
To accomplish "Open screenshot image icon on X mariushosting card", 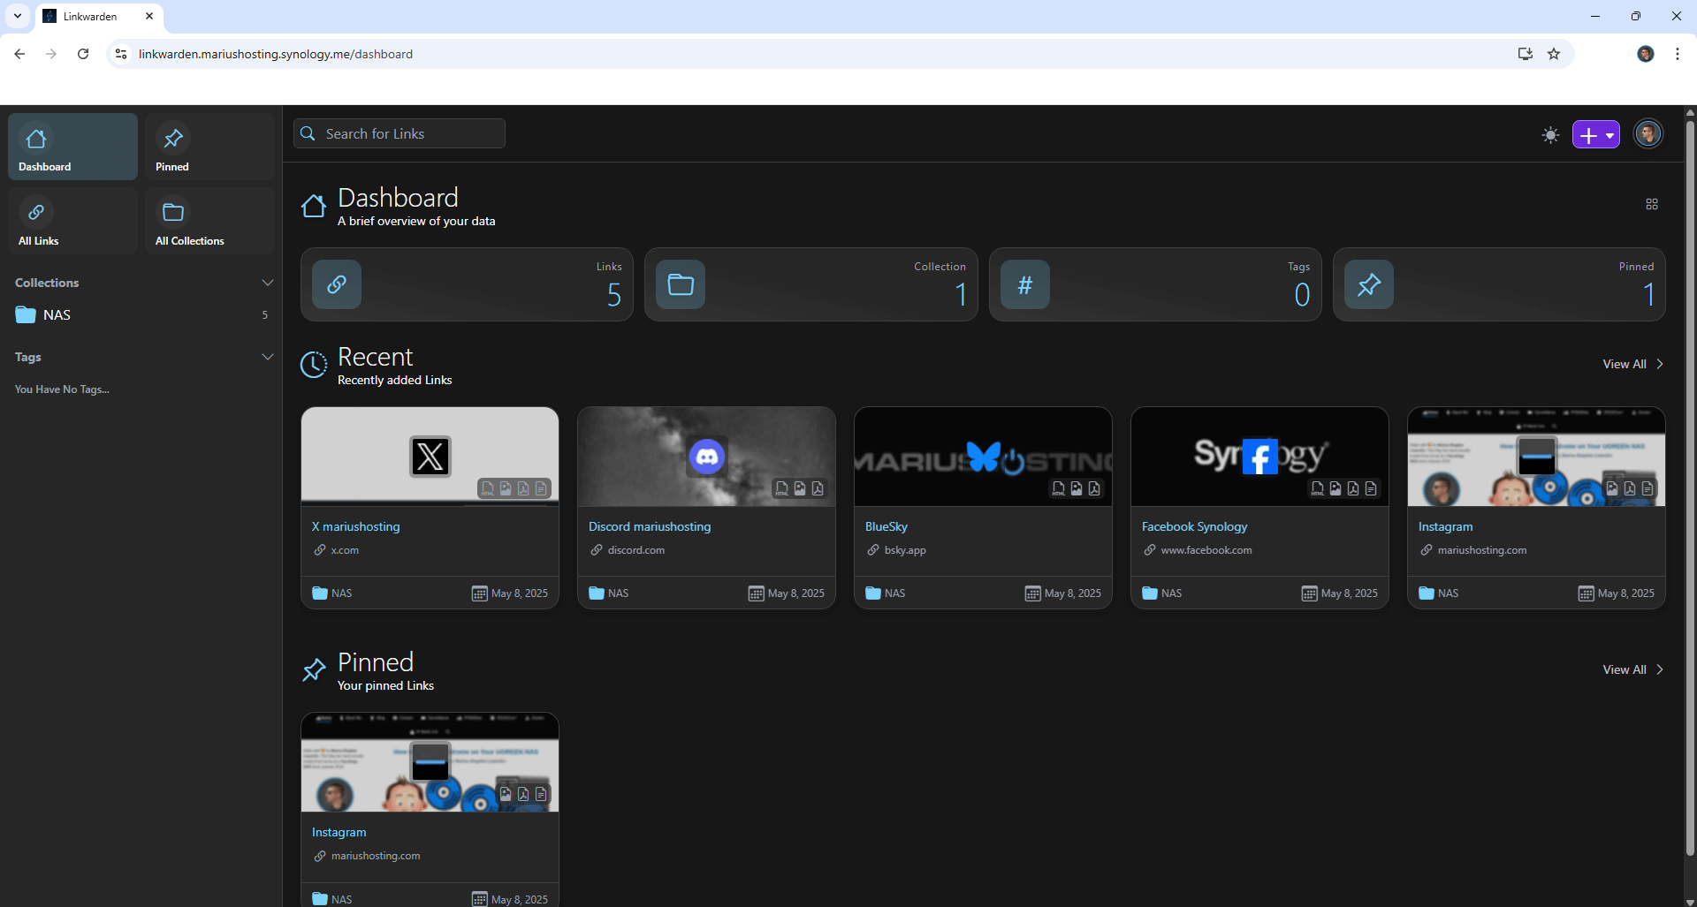I will click(506, 488).
